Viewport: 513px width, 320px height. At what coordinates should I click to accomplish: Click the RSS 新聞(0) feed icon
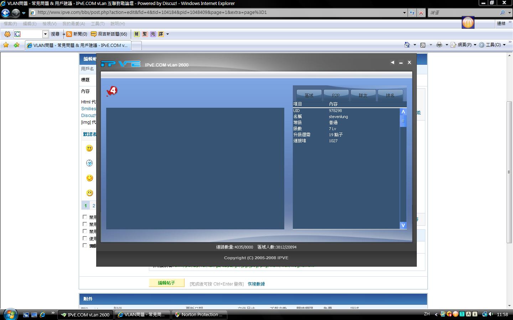pos(69,34)
